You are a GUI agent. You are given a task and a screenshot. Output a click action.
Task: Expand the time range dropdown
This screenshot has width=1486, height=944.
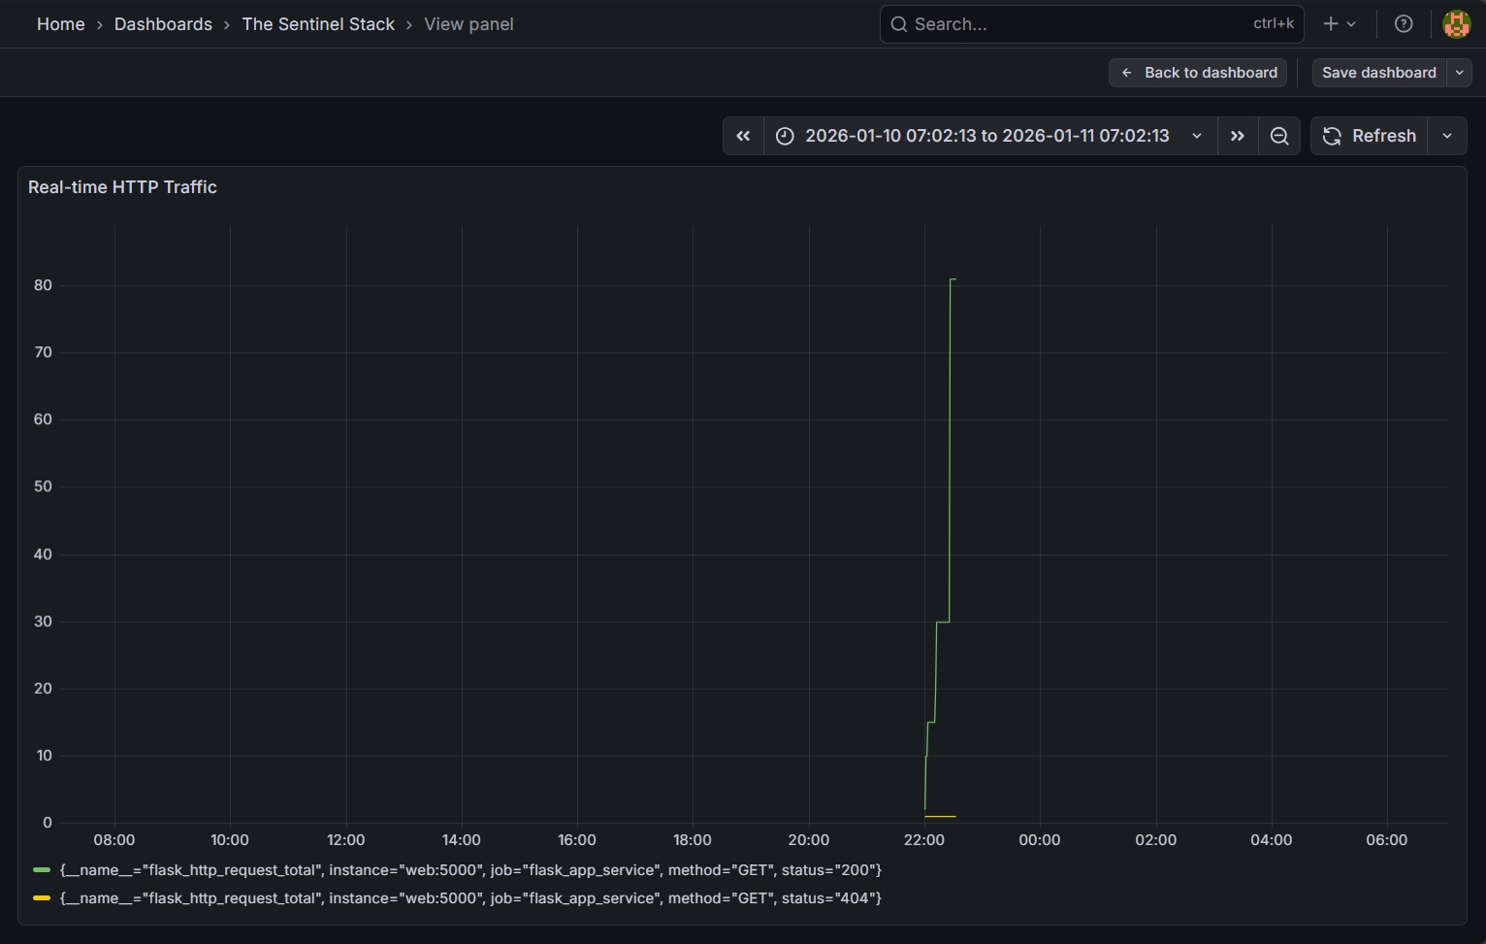pos(1197,136)
